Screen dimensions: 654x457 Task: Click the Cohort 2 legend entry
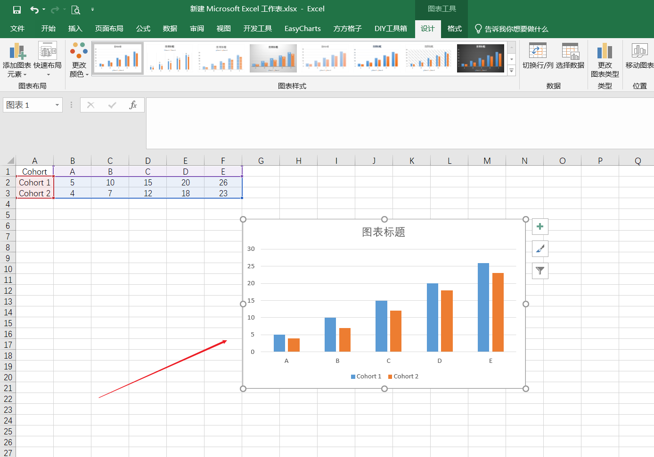pyautogui.click(x=403, y=376)
